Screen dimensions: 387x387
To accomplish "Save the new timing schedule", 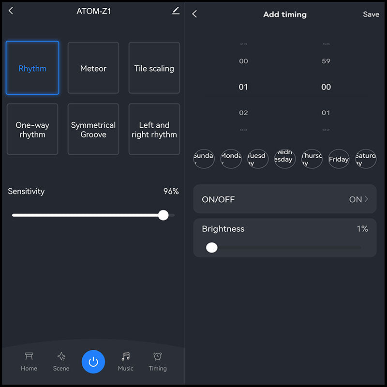I will 371,15.
